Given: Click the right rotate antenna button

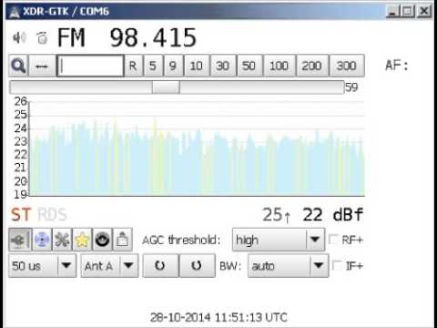Looking at the screenshot, I should [198, 266].
